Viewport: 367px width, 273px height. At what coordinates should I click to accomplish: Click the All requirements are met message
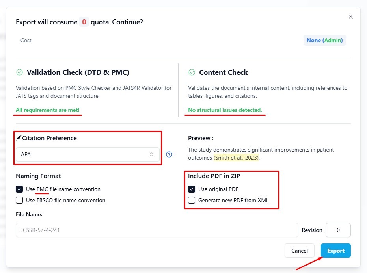coord(48,110)
